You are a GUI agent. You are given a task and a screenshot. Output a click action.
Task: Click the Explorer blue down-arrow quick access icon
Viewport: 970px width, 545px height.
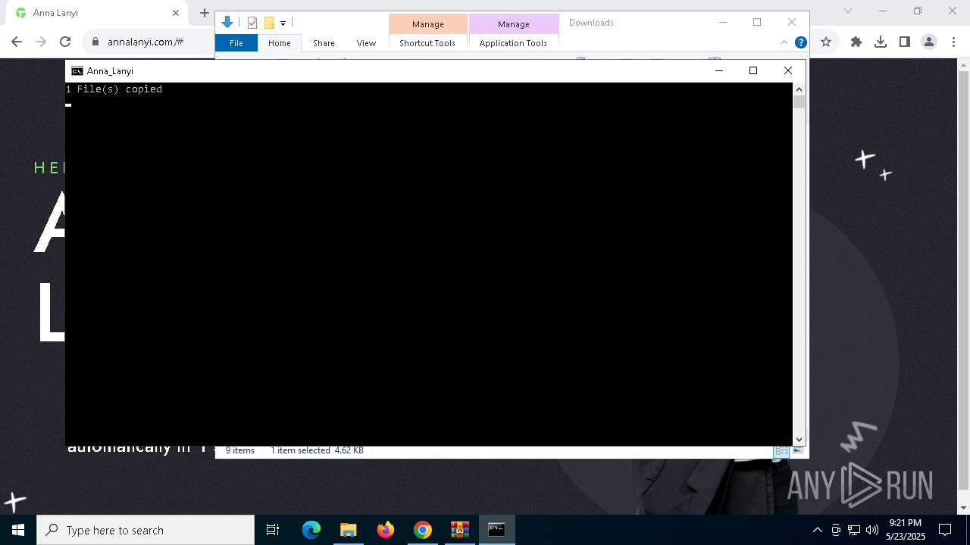(x=227, y=23)
